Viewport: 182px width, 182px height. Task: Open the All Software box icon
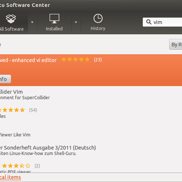click(x=11, y=19)
